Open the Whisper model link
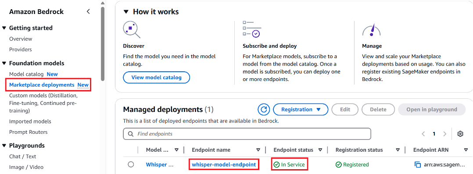The height and width of the screenshot is (174, 473). 160,164
